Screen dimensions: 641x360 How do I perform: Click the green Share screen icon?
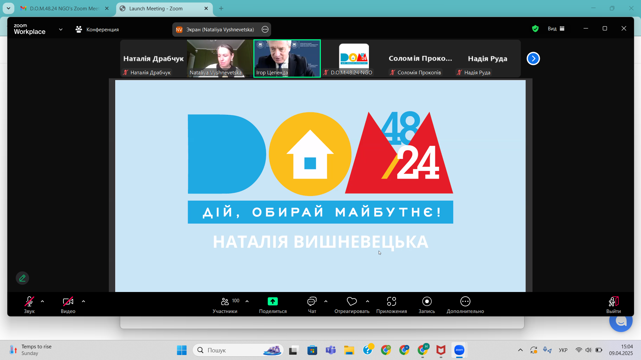click(x=273, y=301)
